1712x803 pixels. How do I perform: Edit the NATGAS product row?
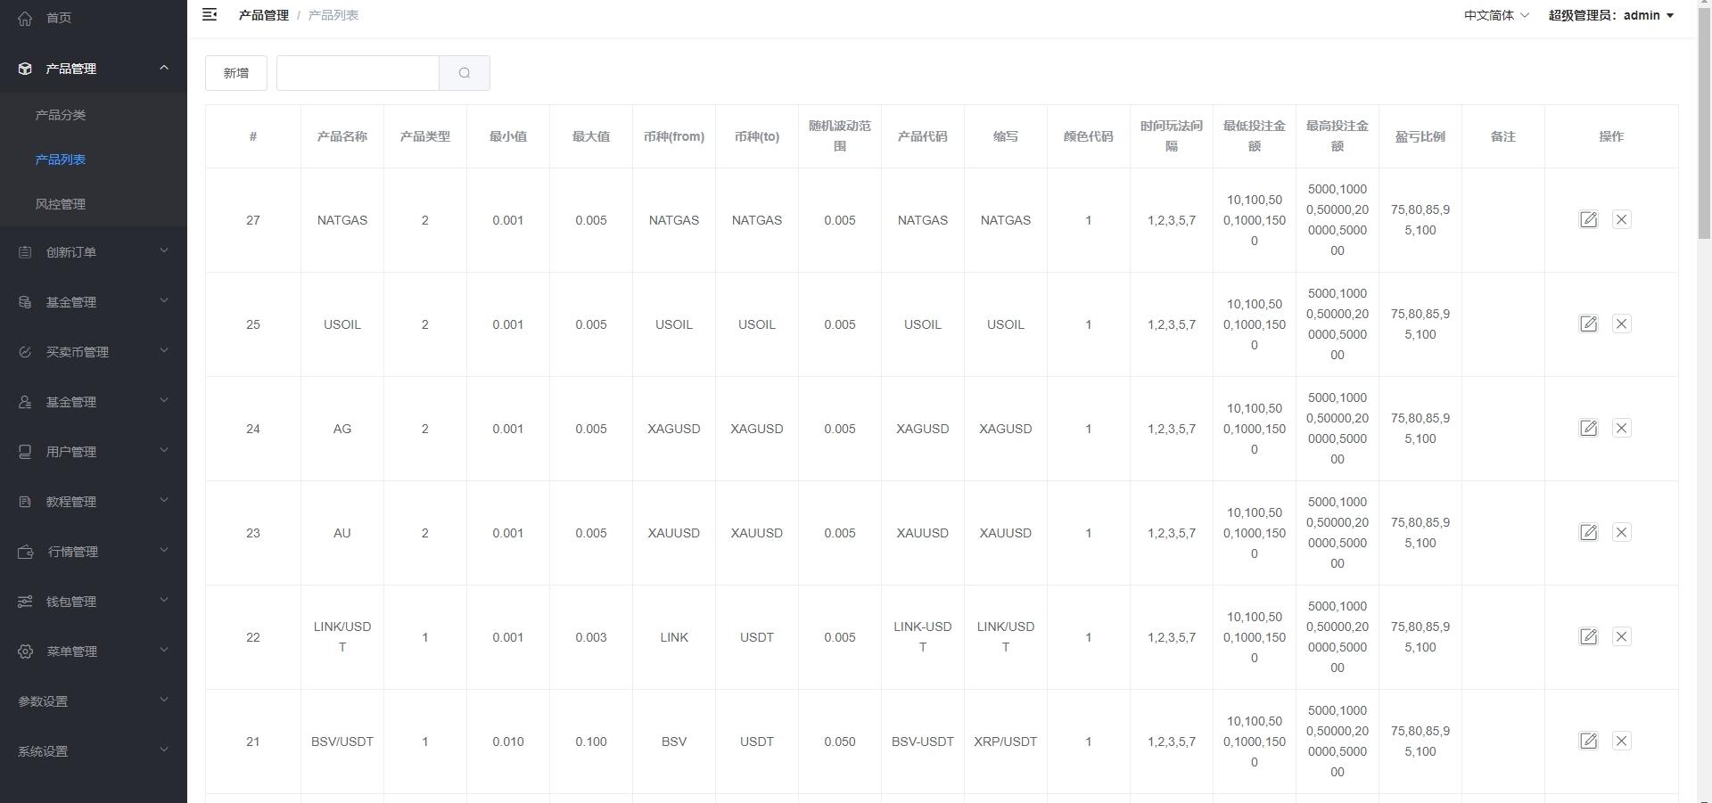[1588, 219]
